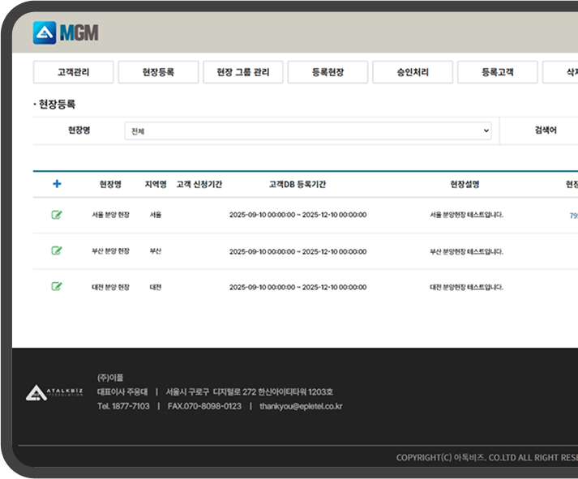Click the 지역명 column header
Viewport: 578px width, 479px height.
point(156,184)
